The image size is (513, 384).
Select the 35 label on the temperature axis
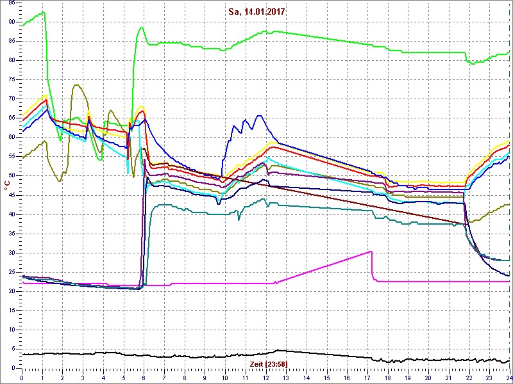pyautogui.click(x=12, y=234)
